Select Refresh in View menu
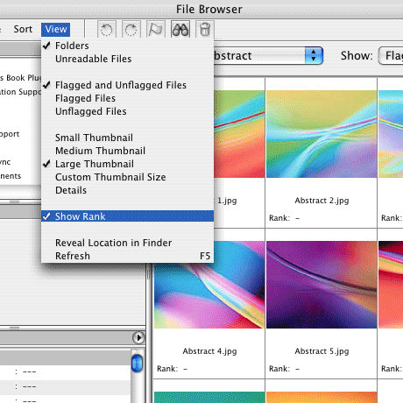The image size is (403, 403). tap(127, 256)
